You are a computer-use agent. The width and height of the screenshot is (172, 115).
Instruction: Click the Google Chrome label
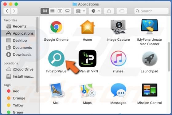coord(56,39)
